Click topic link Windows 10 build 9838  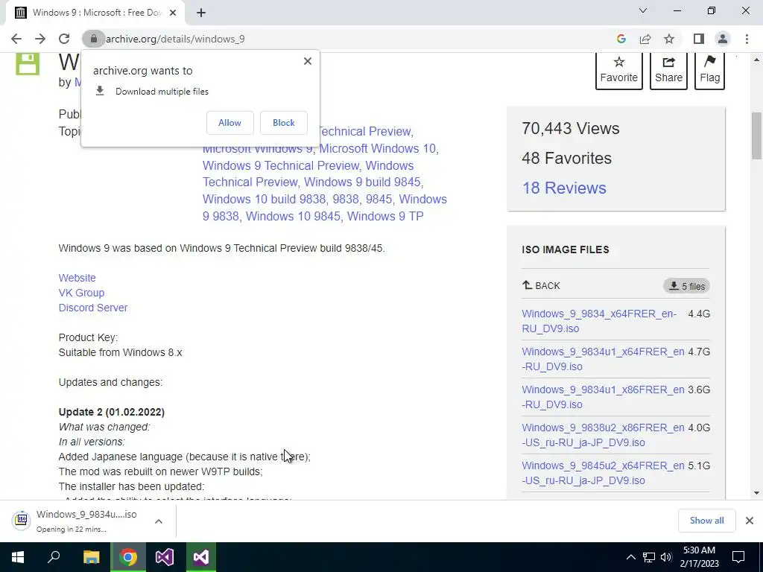click(265, 199)
